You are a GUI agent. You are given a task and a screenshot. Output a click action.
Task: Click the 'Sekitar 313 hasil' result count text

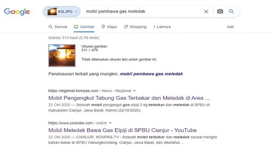click(x=74, y=38)
